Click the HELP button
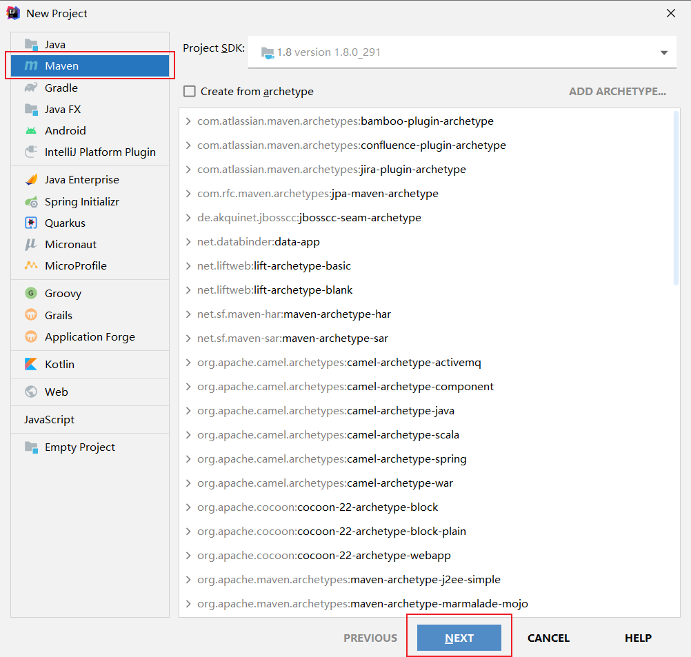This screenshot has height=657, width=691. pos(638,638)
